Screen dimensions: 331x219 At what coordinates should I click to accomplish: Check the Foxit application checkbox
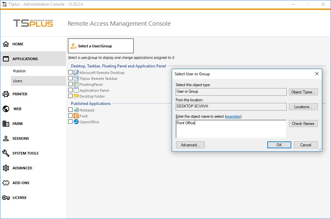pos(70,116)
